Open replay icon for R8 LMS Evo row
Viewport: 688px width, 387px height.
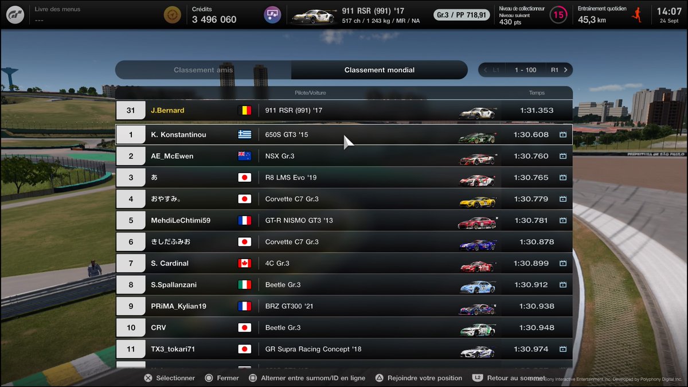tap(563, 178)
